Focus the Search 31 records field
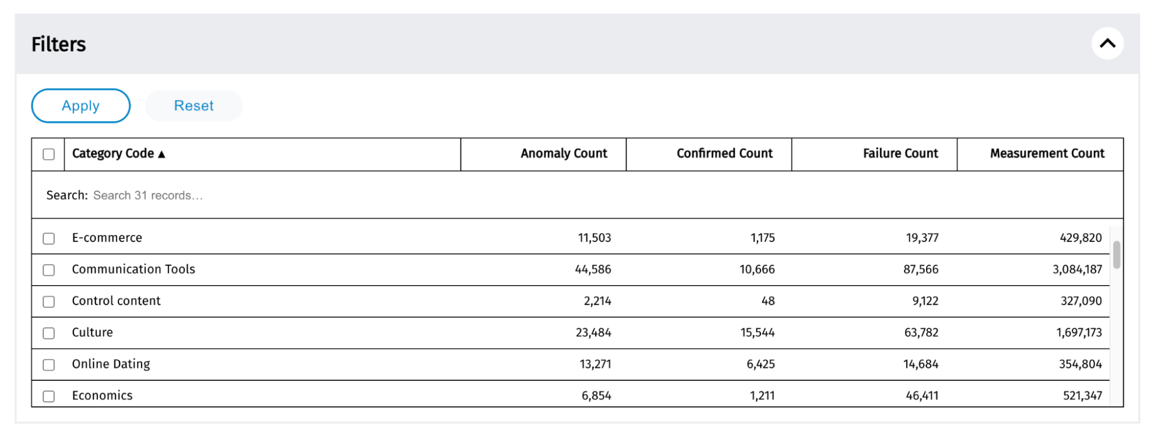Image resolution: width=1165 pixels, height=435 pixels. coord(148,195)
